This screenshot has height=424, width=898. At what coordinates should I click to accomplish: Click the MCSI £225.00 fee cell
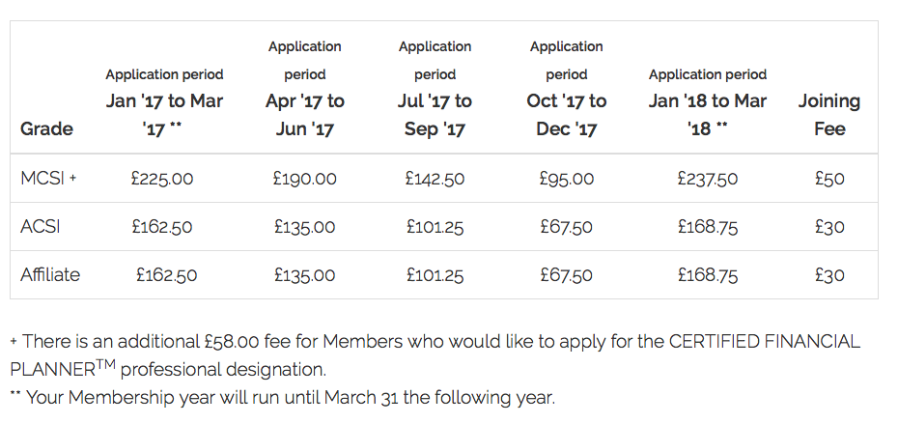pos(162,178)
